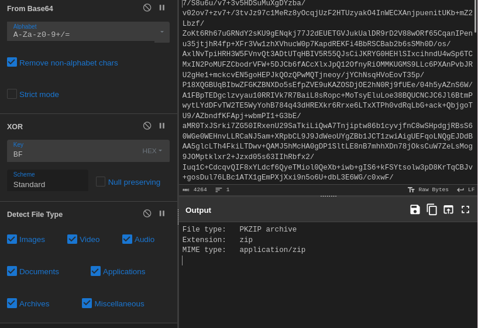
Task: Maximise the output pane
Action: pos(465,209)
